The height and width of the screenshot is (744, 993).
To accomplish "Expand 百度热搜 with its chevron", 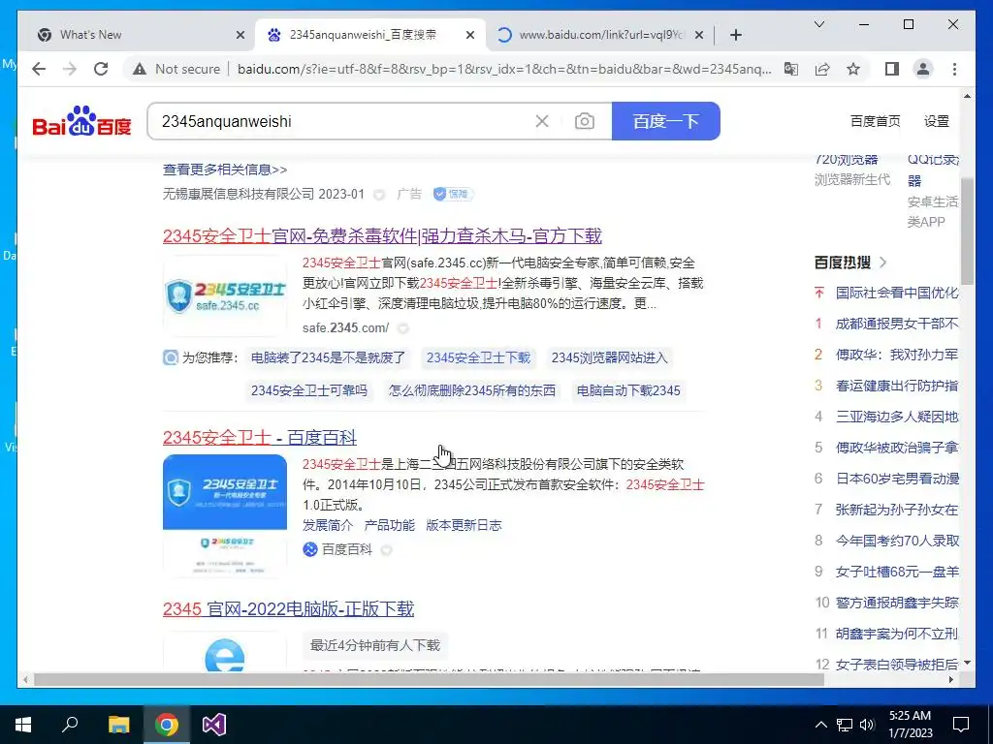I will [x=883, y=262].
